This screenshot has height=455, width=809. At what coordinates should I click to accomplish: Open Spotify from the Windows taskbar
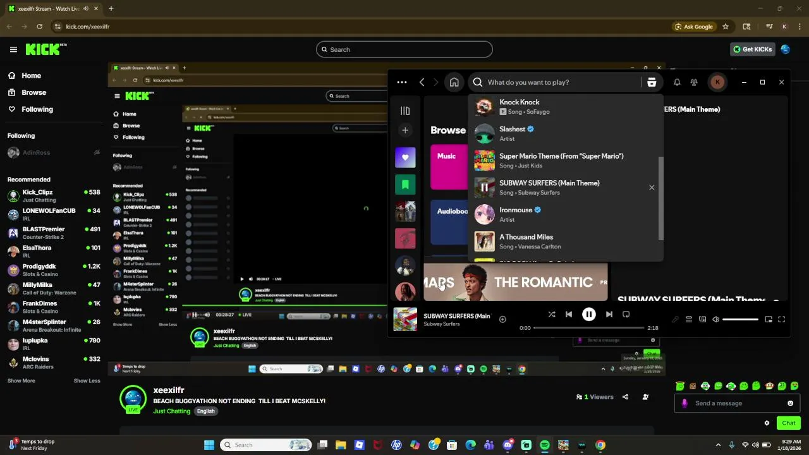click(545, 445)
